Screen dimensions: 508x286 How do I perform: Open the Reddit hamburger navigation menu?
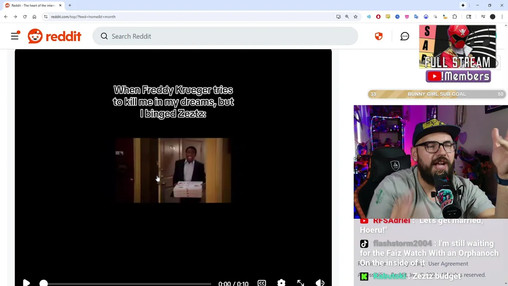[15, 36]
